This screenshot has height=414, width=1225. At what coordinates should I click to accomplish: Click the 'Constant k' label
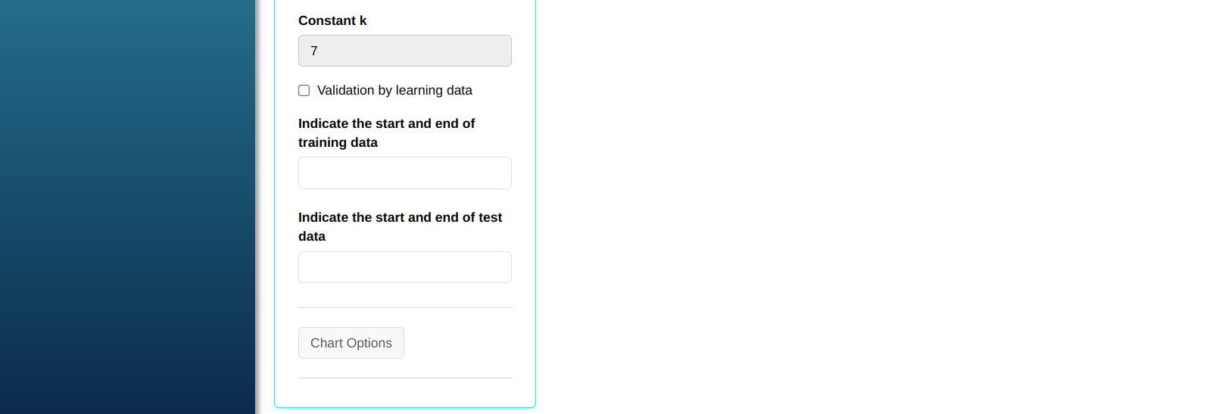[x=332, y=21]
